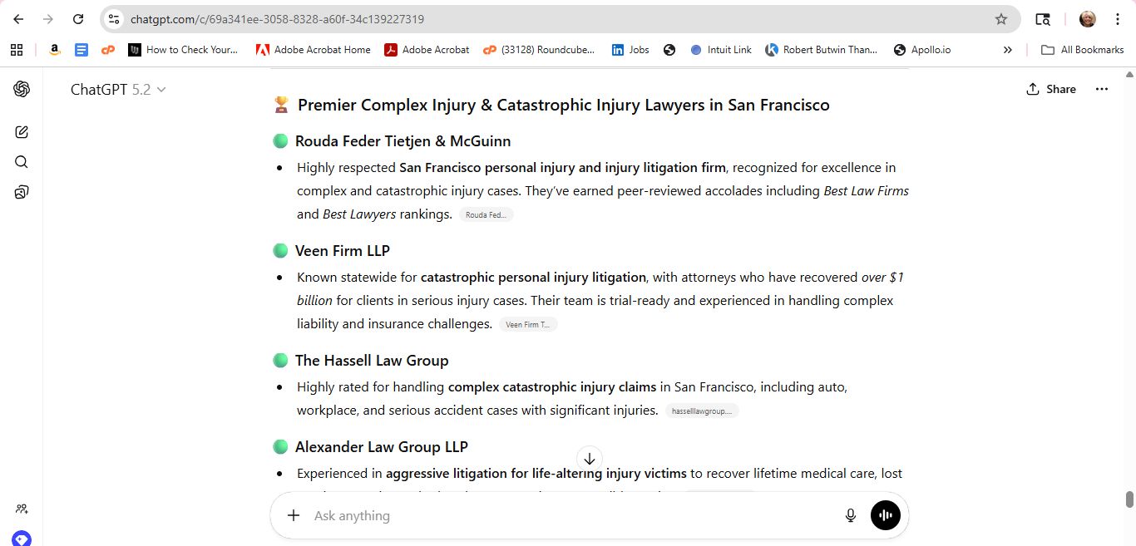
Task: Click the Hassell Law Group heading
Action: coord(372,361)
